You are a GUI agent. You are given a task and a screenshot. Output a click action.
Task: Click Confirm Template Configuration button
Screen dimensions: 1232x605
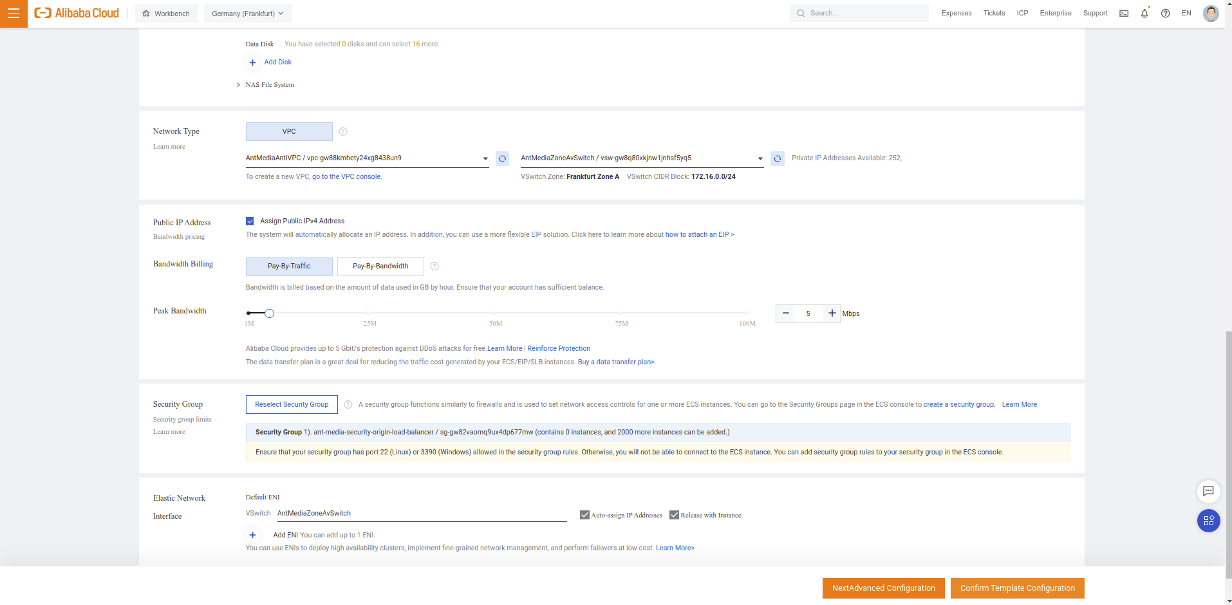point(1017,588)
